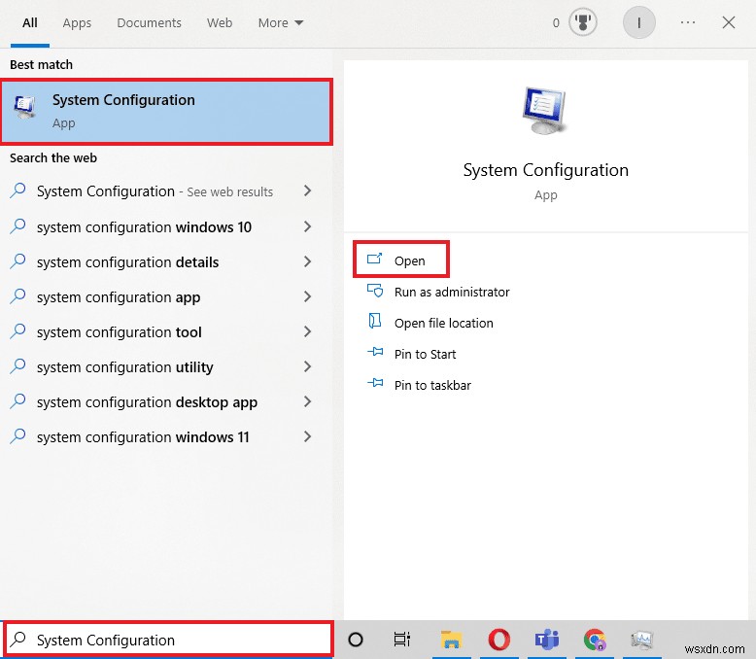Expand chevron for 'windows 10' suggestion
Screen dimensions: 756x659
[x=308, y=226]
